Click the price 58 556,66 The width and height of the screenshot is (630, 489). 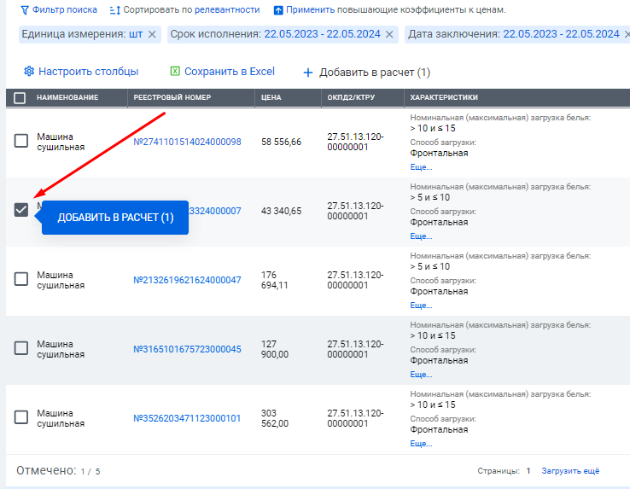coord(281,142)
